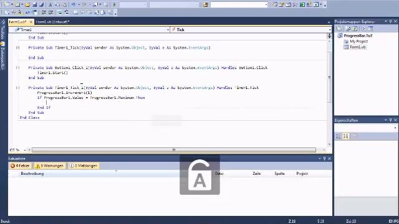The height and width of the screenshot is (224, 399).
Task: Toggle auto-hide pin on Fehlerliste panel
Action: coord(324,159)
